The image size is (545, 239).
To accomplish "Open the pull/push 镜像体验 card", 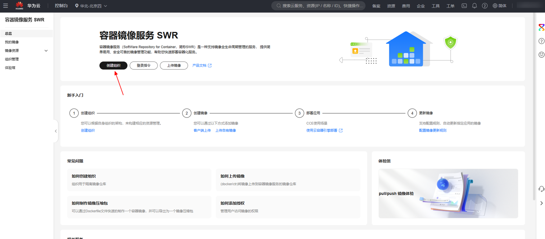I will [448, 193].
